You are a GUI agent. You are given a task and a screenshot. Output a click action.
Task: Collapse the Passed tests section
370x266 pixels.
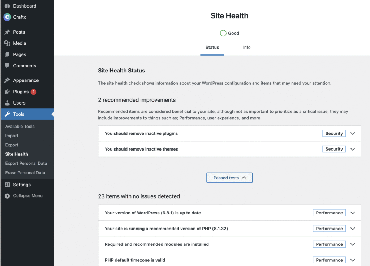[x=229, y=178]
